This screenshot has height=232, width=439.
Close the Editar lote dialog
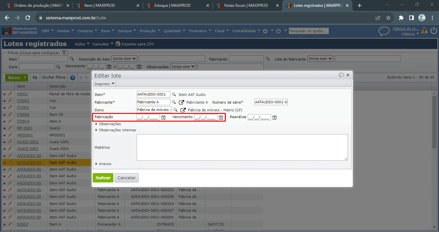[x=348, y=75]
